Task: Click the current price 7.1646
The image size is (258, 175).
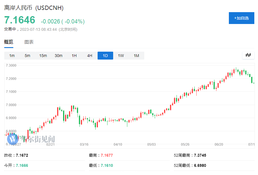Action: click(x=20, y=20)
